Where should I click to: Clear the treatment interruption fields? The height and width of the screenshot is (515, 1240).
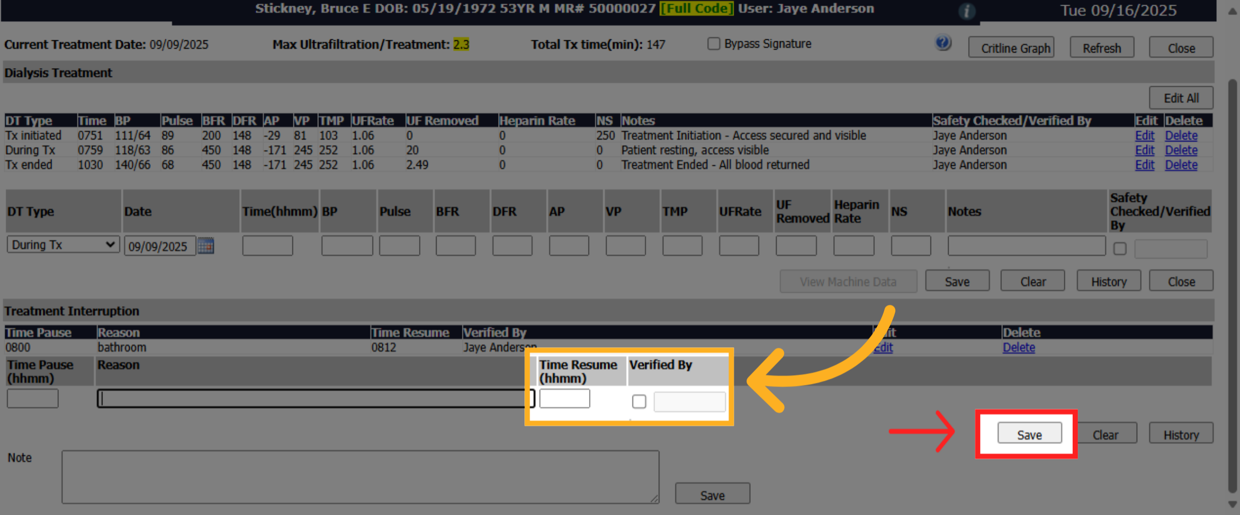coord(1106,433)
